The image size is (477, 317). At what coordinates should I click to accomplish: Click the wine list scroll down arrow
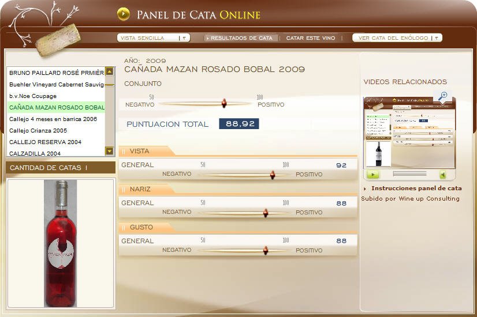[x=110, y=151]
